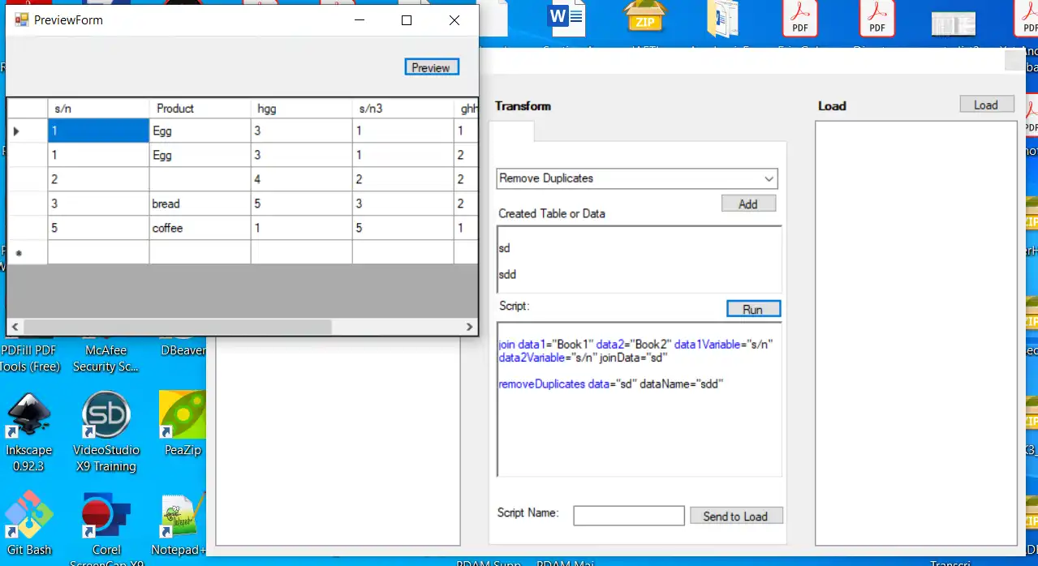Click the 'removeDuplicates' line in the script
The height and width of the screenshot is (566, 1038).
(x=610, y=384)
